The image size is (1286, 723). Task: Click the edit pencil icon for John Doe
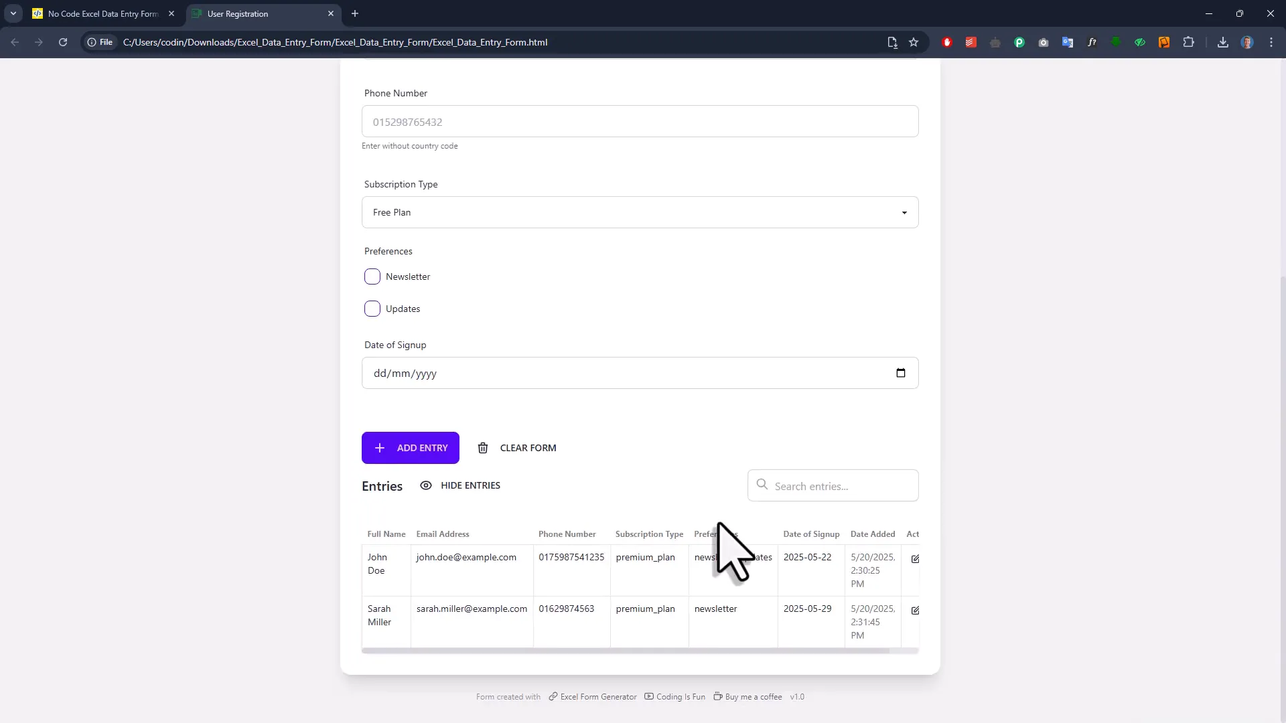[x=916, y=558]
